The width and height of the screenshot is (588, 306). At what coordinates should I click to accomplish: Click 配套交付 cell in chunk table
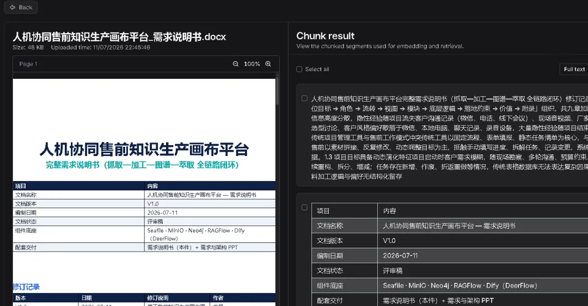[344, 301]
